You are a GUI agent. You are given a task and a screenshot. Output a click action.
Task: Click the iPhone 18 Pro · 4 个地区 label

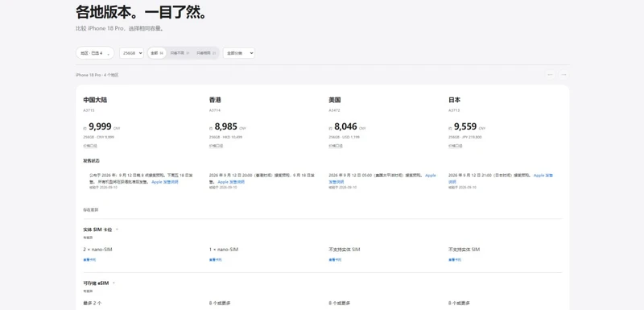[x=97, y=75]
